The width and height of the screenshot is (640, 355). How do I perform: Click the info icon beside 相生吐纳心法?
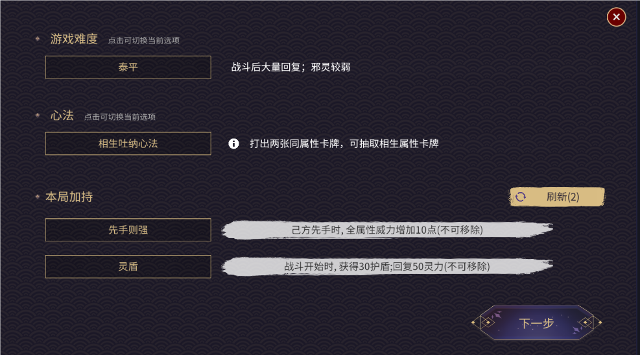[234, 143]
